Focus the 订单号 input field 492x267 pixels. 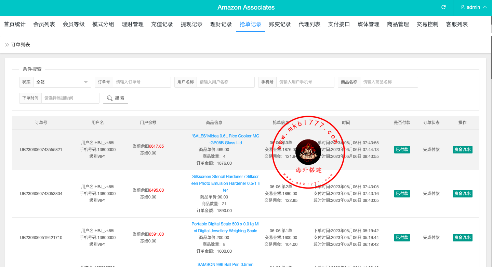(x=142, y=82)
